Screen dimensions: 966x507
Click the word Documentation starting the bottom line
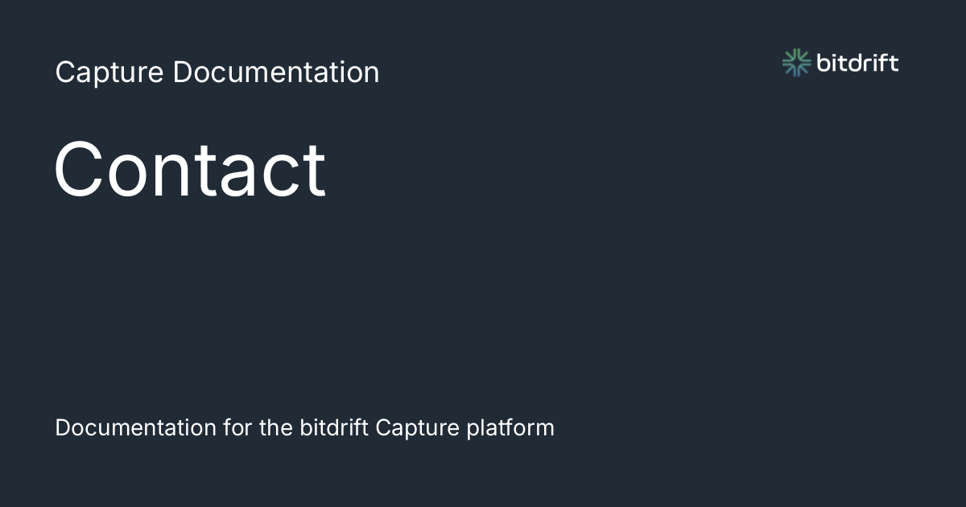click(136, 427)
